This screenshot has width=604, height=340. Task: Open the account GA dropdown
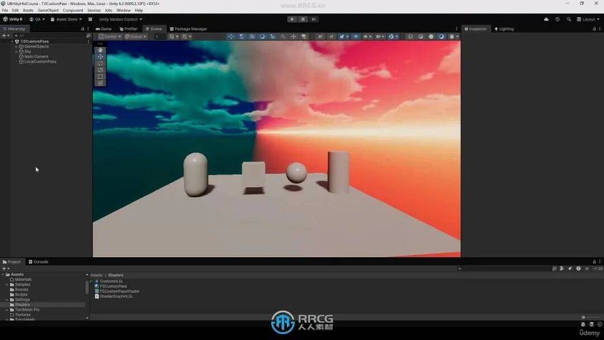click(37, 19)
